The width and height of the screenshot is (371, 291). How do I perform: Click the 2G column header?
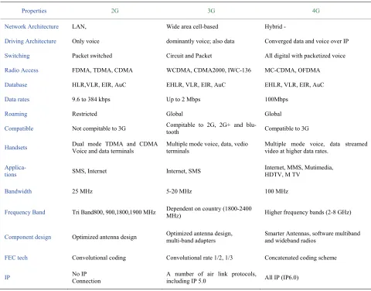tap(115, 11)
